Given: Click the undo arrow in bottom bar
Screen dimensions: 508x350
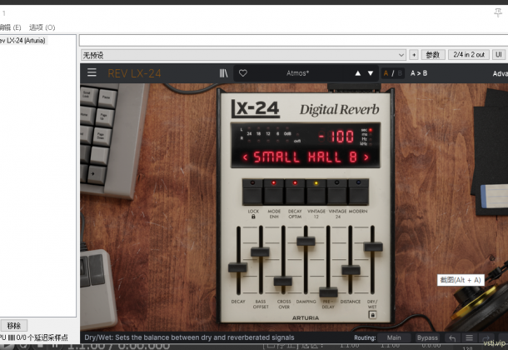Looking at the screenshot, I should point(451,338).
